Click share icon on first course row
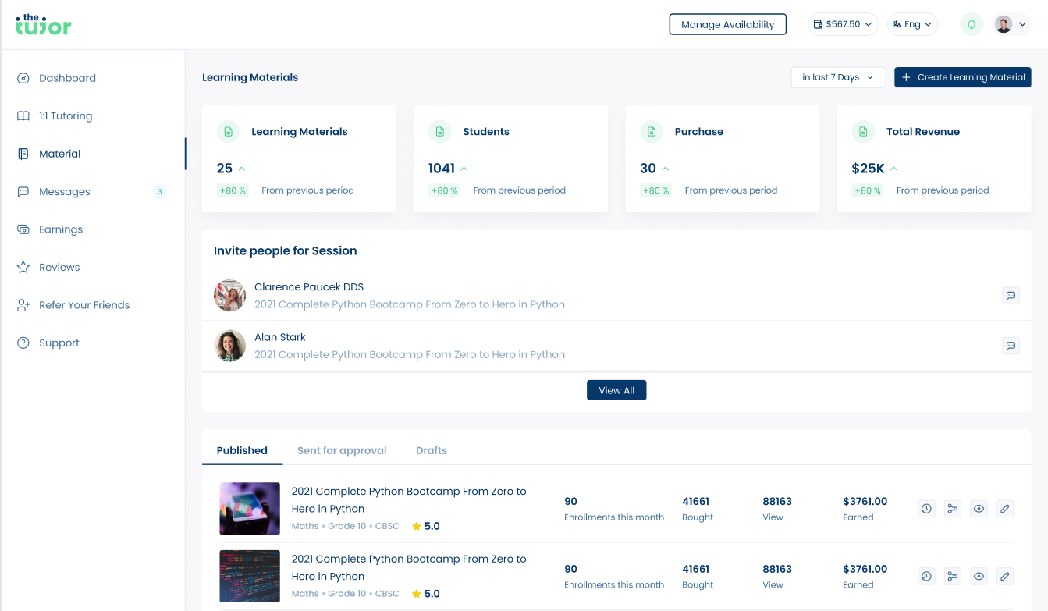This screenshot has width=1048, height=611. click(952, 509)
